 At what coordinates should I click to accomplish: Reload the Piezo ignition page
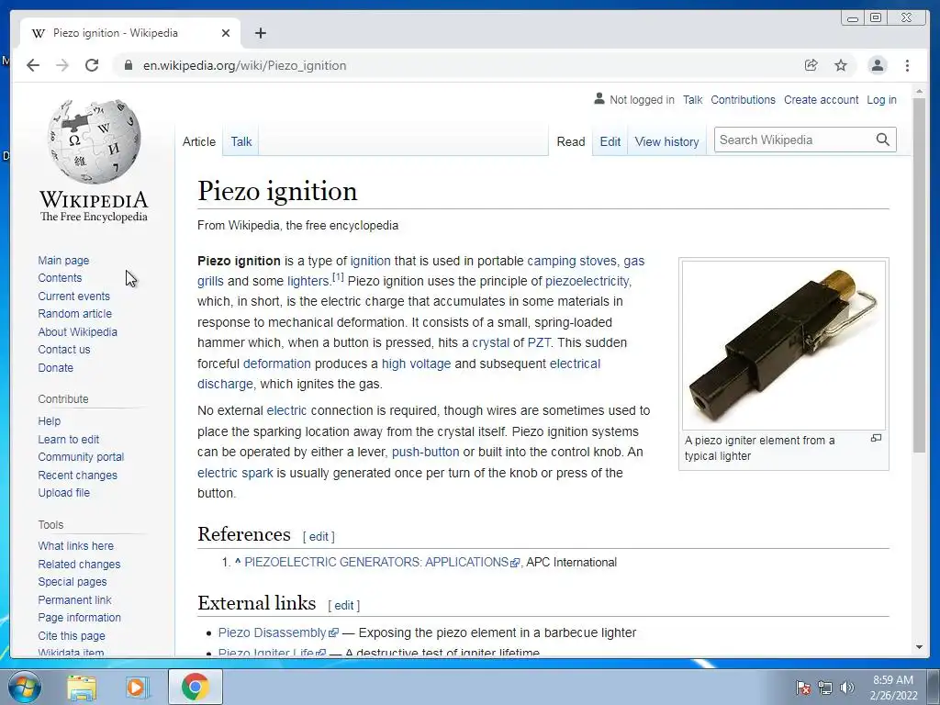[92, 65]
